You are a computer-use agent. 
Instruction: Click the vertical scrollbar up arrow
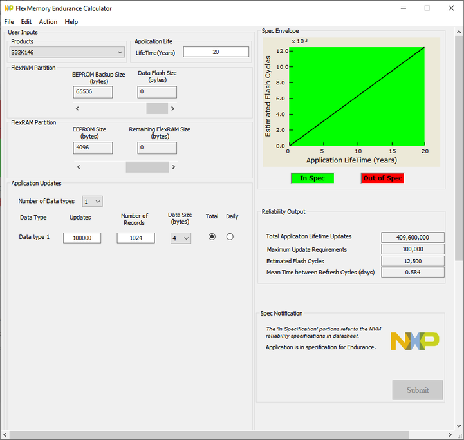tap(459, 32)
